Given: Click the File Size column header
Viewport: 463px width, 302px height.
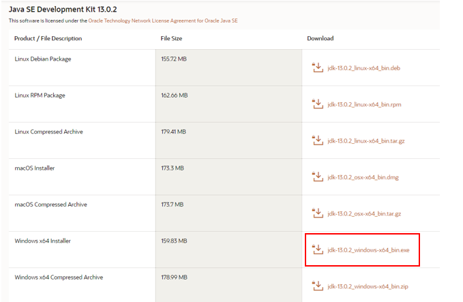Looking at the screenshot, I should (x=171, y=38).
